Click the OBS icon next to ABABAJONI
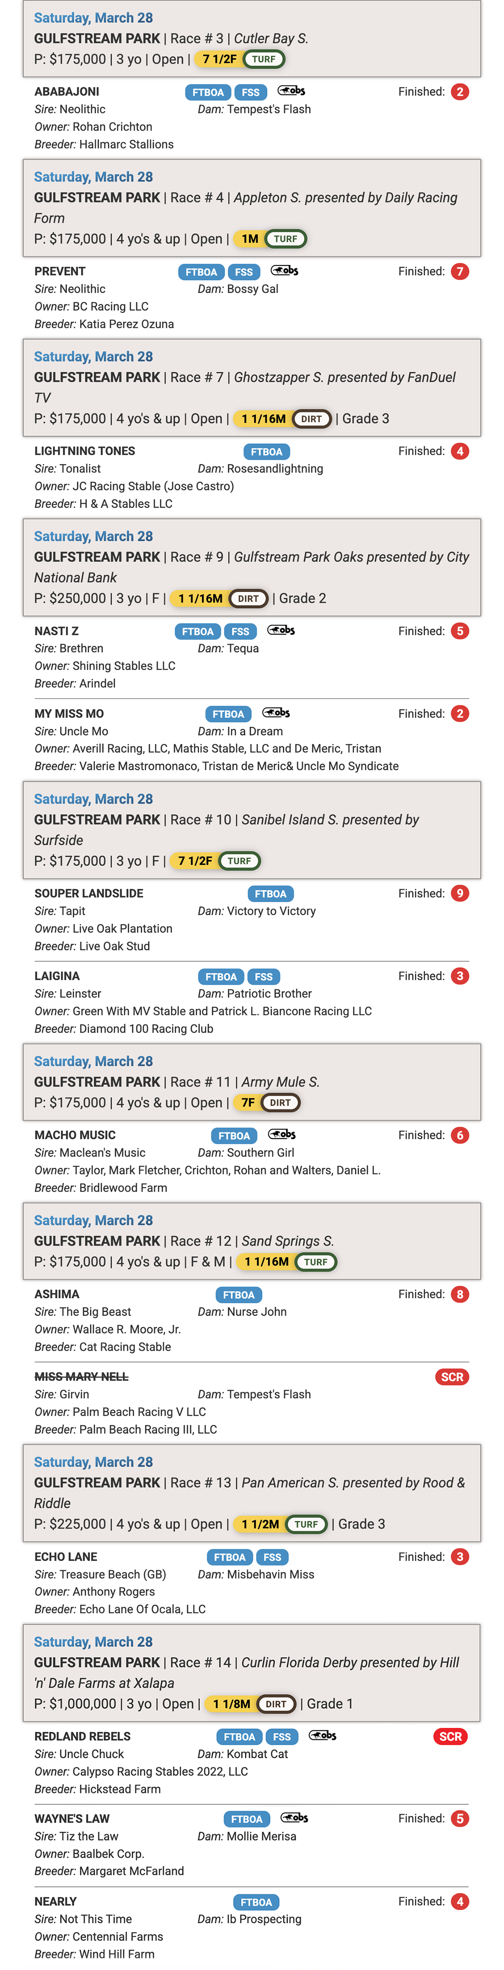This screenshot has width=504, height=1970. 291,91
